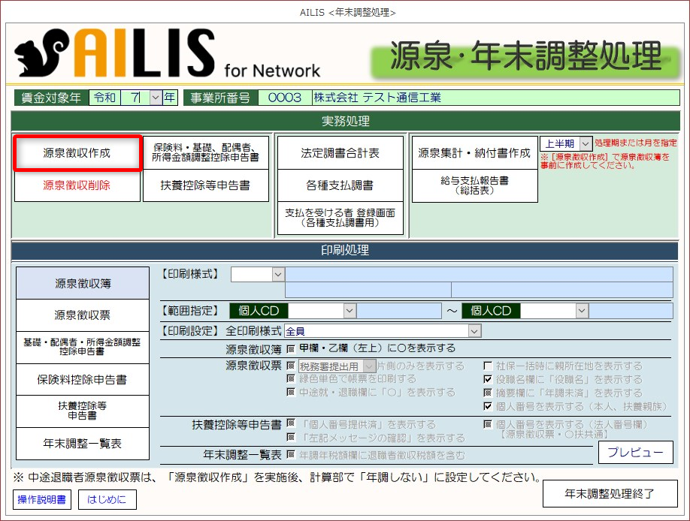The image size is (690, 521).
Task: Uncheck 個人番号を表示する(本人、扶養親族)
Action: click(x=487, y=406)
